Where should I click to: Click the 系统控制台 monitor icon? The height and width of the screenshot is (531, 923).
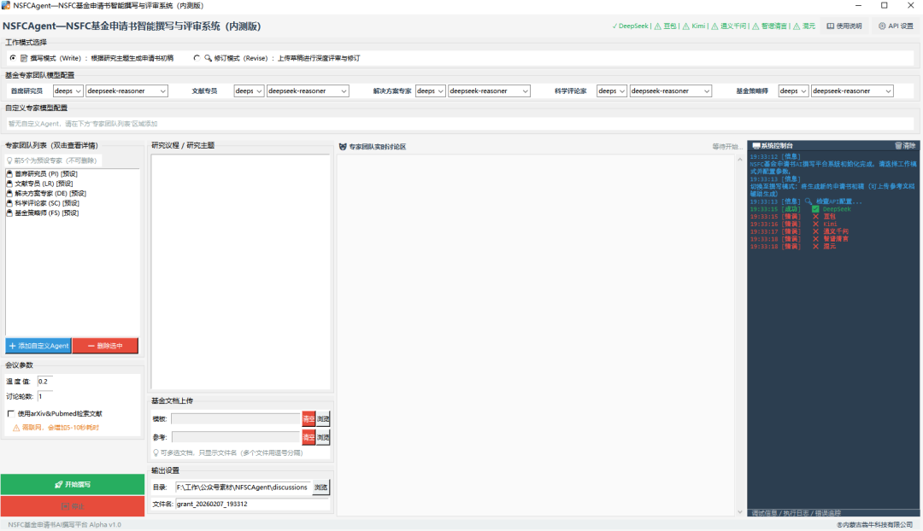tap(755, 146)
